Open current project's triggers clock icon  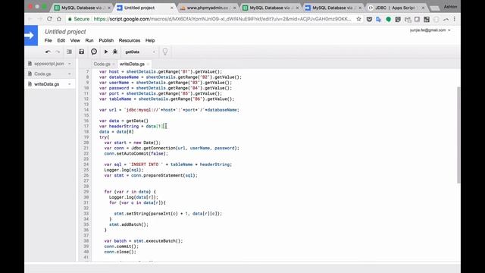click(x=94, y=52)
